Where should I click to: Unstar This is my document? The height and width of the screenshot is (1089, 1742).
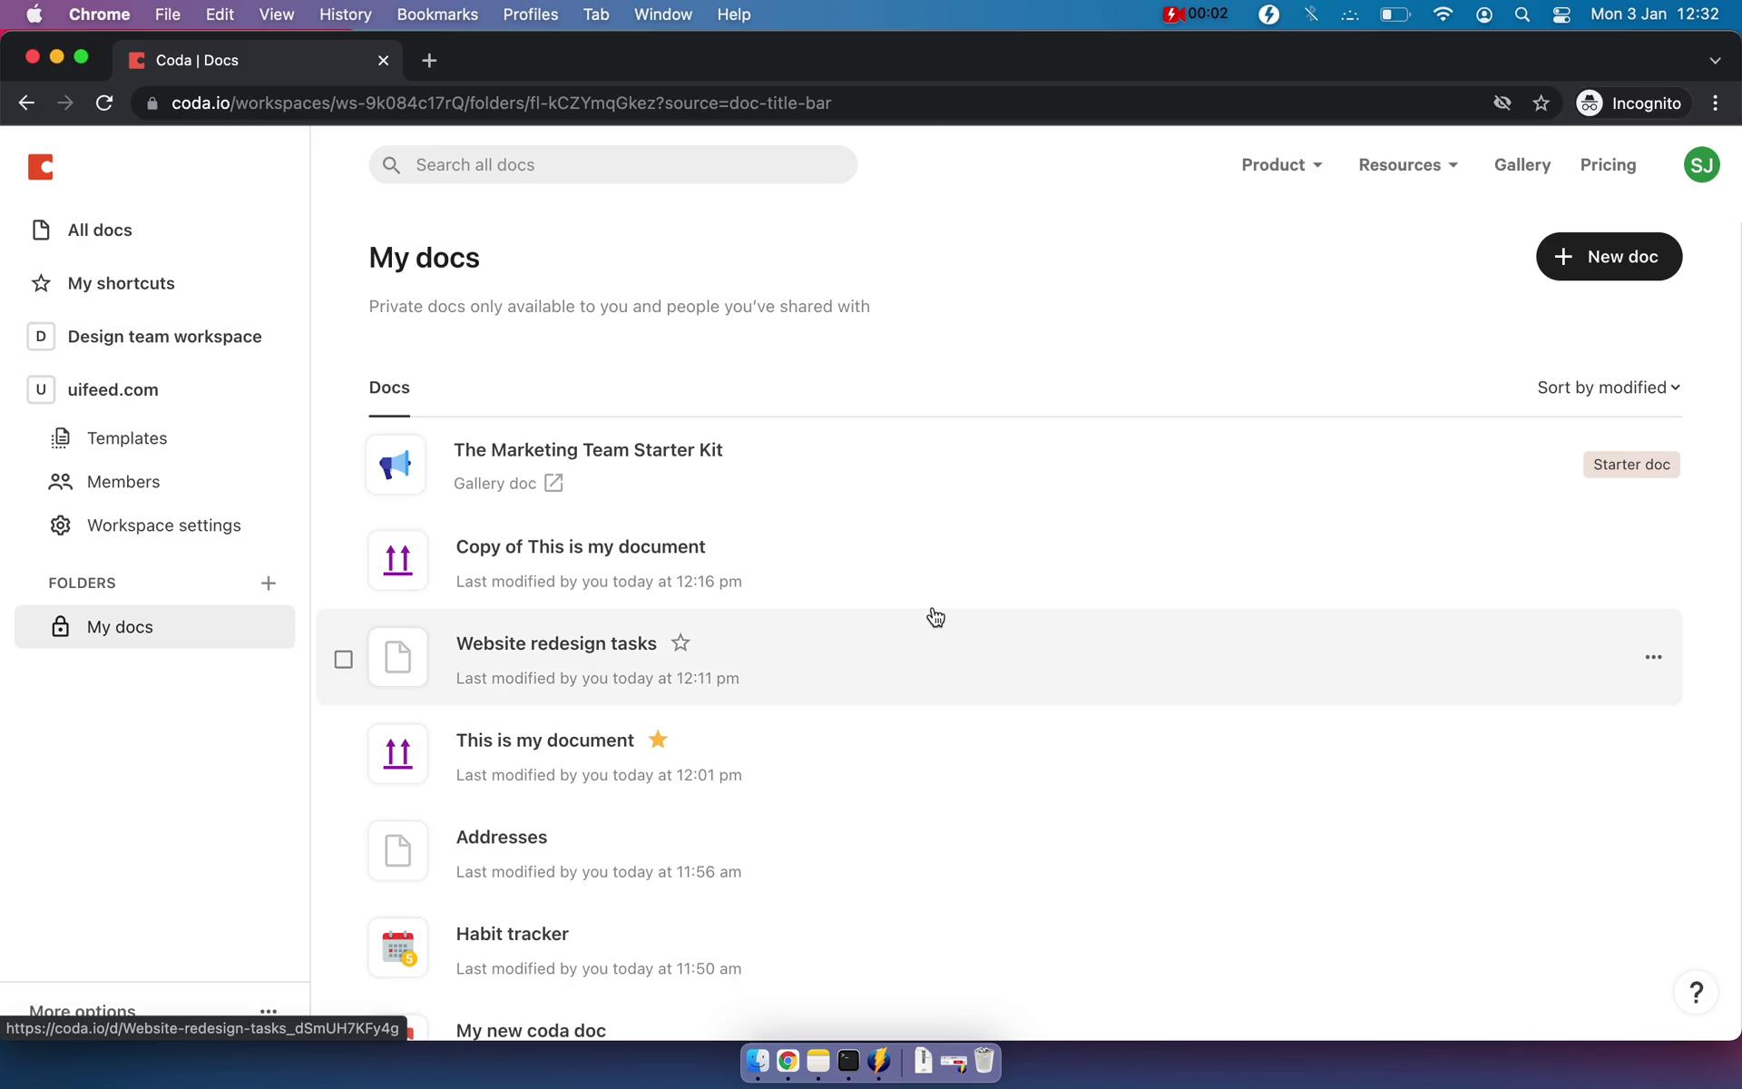click(x=658, y=740)
